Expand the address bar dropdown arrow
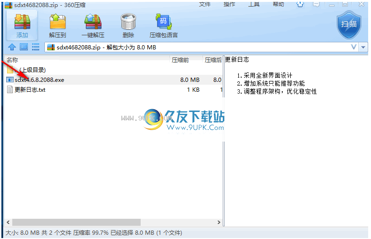The height and width of the screenshot is (239, 371). tap(363, 47)
